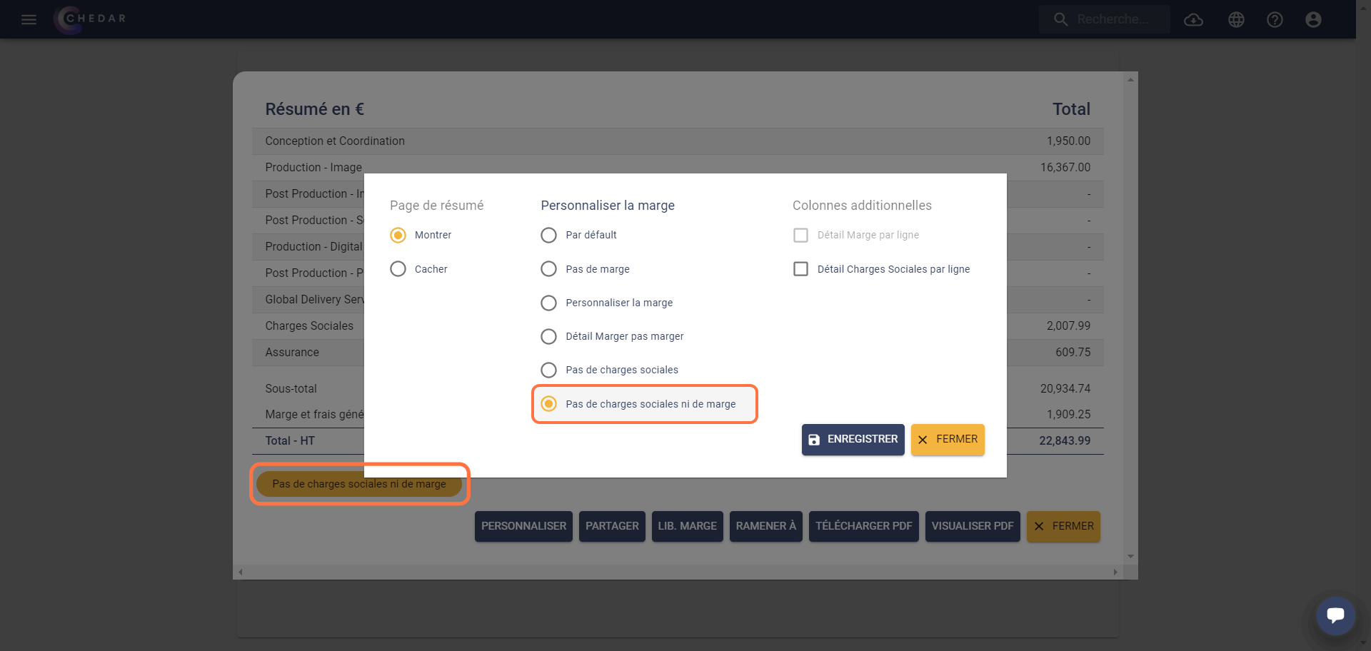This screenshot has height=651, width=1371.
Task: Click the 22,843.99 total value
Action: 1065,440
